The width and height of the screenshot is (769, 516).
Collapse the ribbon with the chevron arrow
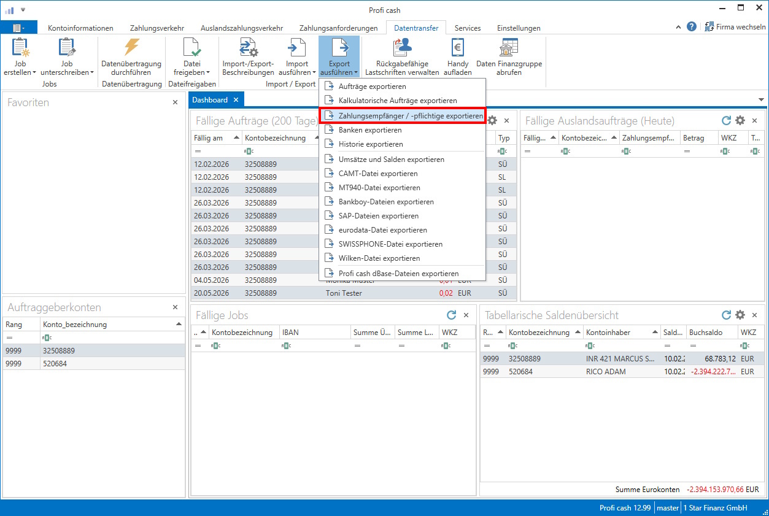[x=678, y=26]
